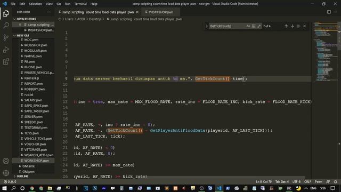The image size is (341, 192).
Task: Switch to the WORKSHOP.pwn editor tab
Action: click(161, 12)
